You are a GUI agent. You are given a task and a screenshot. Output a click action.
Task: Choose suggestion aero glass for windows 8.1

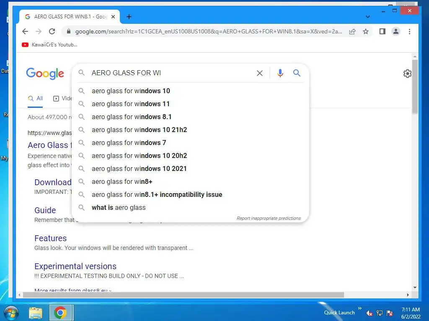pyautogui.click(x=191, y=117)
